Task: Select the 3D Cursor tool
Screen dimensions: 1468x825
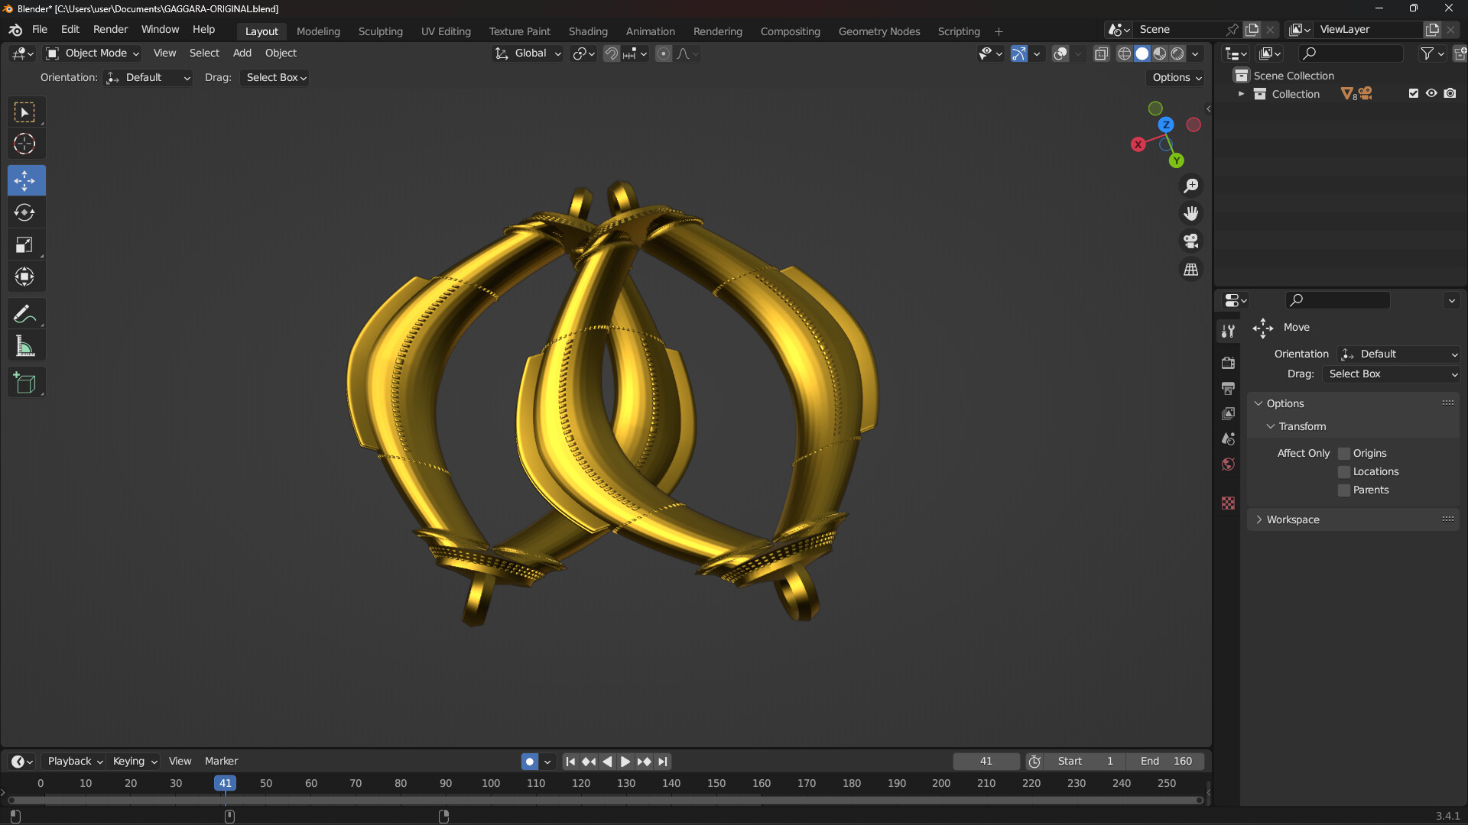Action: [x=24, y=144]
